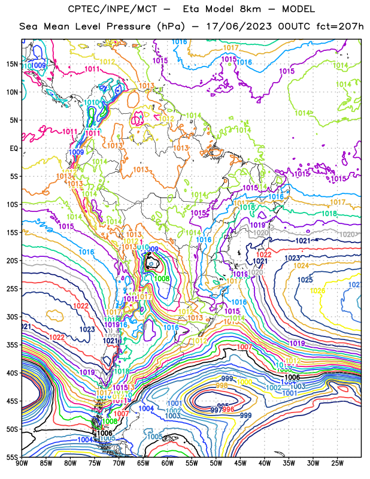370x479 pixels.
Task: Click the 'EQ' equator axis label
Action: click(x=14, y=148)
